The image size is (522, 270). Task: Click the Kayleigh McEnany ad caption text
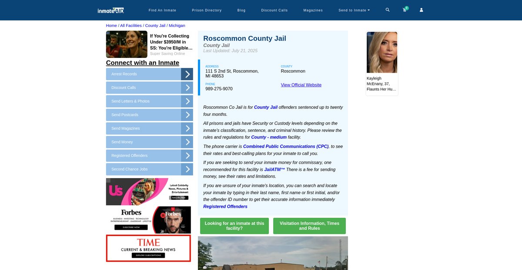click(x=382, y=84)
